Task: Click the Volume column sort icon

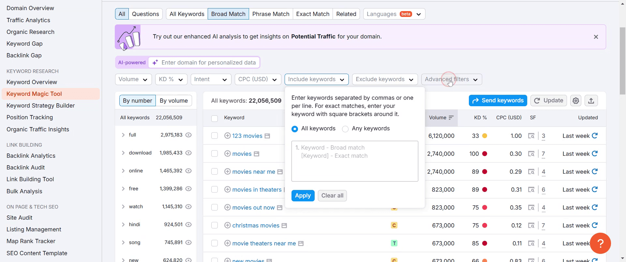Action: tap(451, 118)
